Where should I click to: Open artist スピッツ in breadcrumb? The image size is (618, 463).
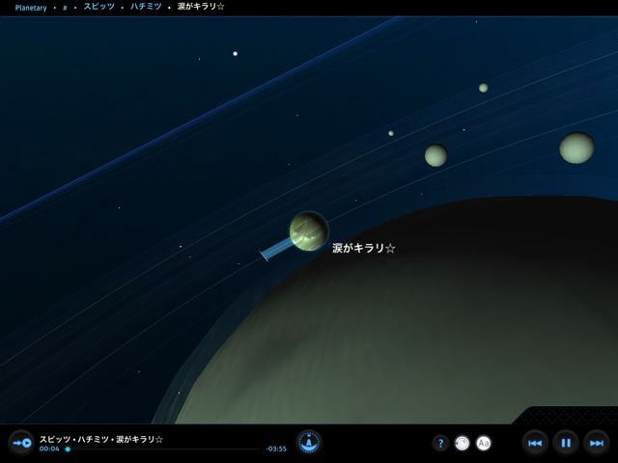click(x=98, y=7)
